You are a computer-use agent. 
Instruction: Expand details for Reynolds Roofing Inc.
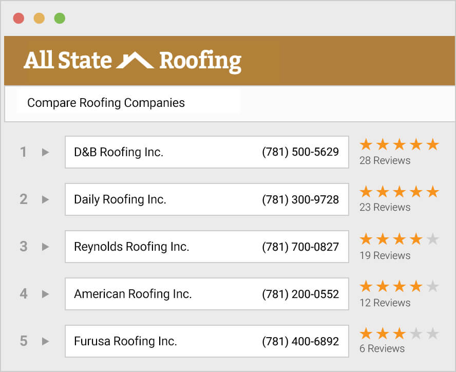(x=45, y=247)
